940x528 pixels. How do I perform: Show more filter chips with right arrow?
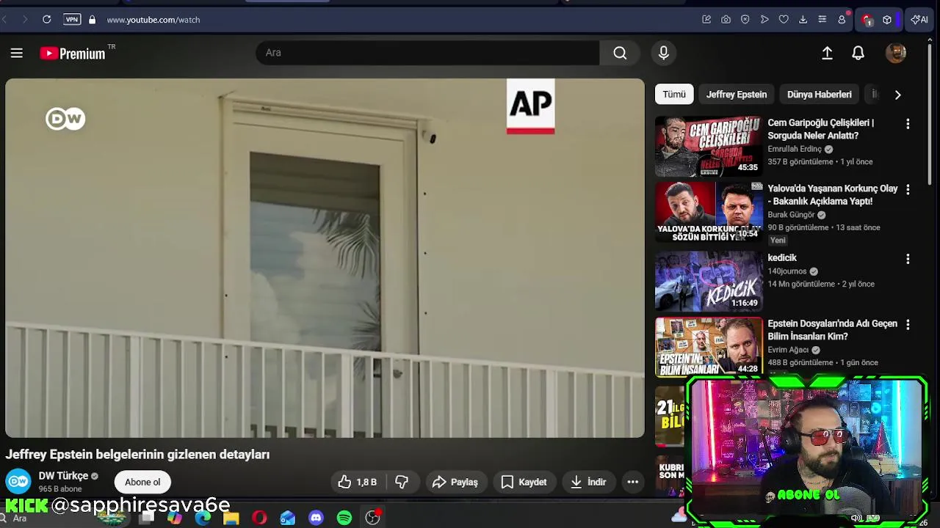(x=897, y=95)
